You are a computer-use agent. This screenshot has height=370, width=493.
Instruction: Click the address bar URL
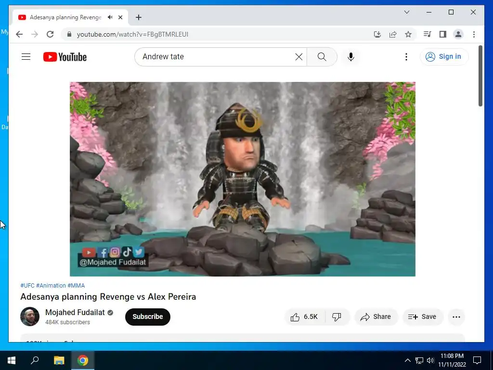132,34
